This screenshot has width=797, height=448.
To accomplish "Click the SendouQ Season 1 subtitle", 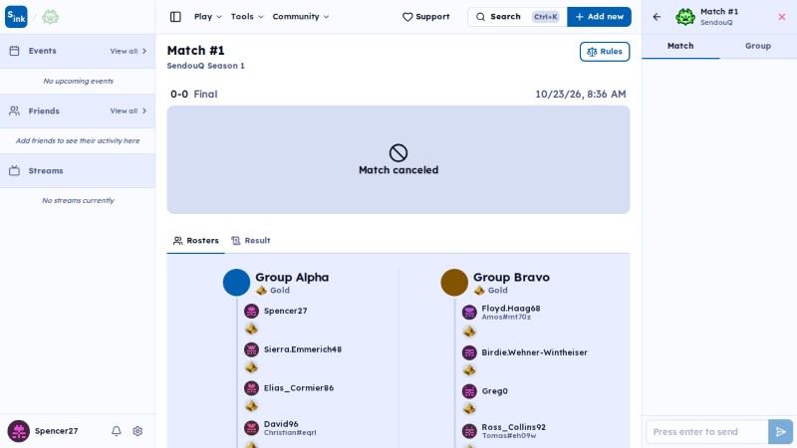I will point(206,66).
